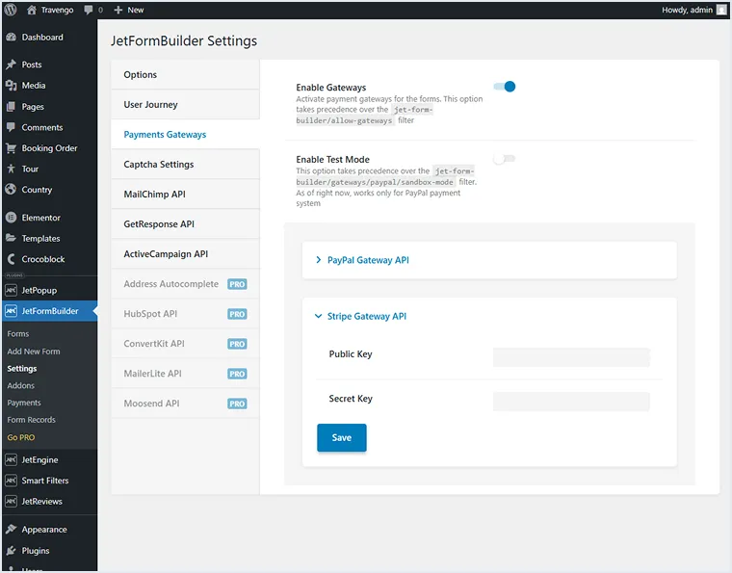Open Media library from the sidebar icon
The height and width of the screenshot is (573, 732).
[11, 86]
